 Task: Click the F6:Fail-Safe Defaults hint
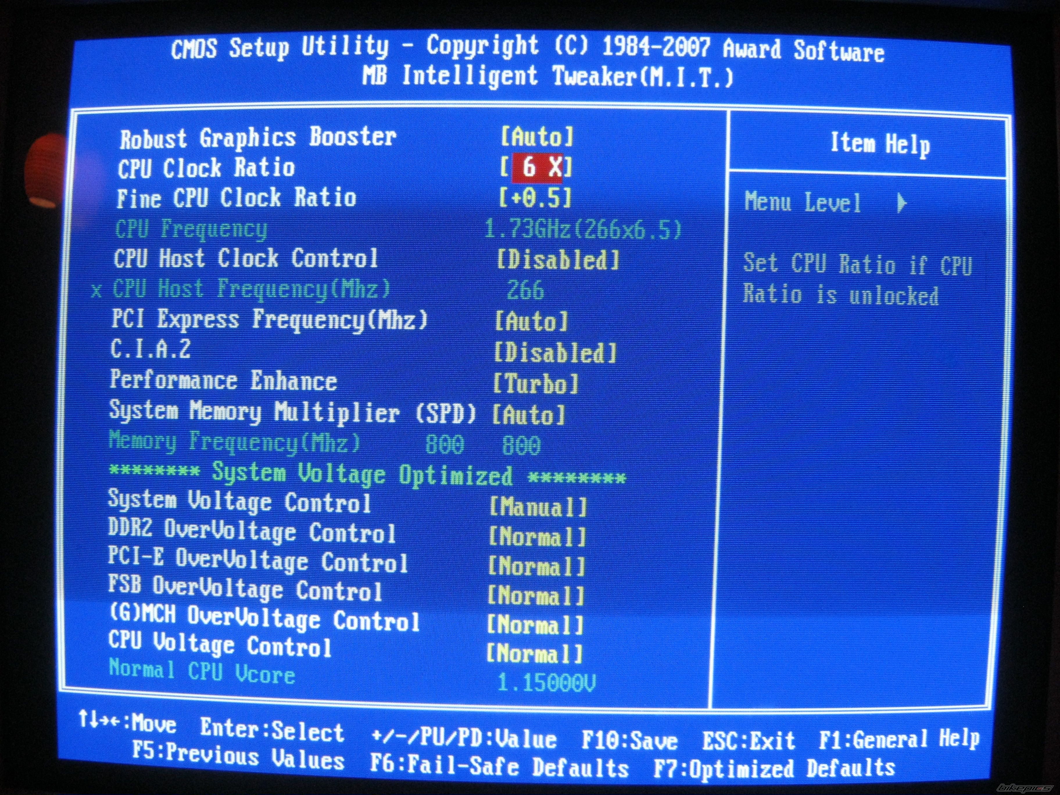pos(499,765)
